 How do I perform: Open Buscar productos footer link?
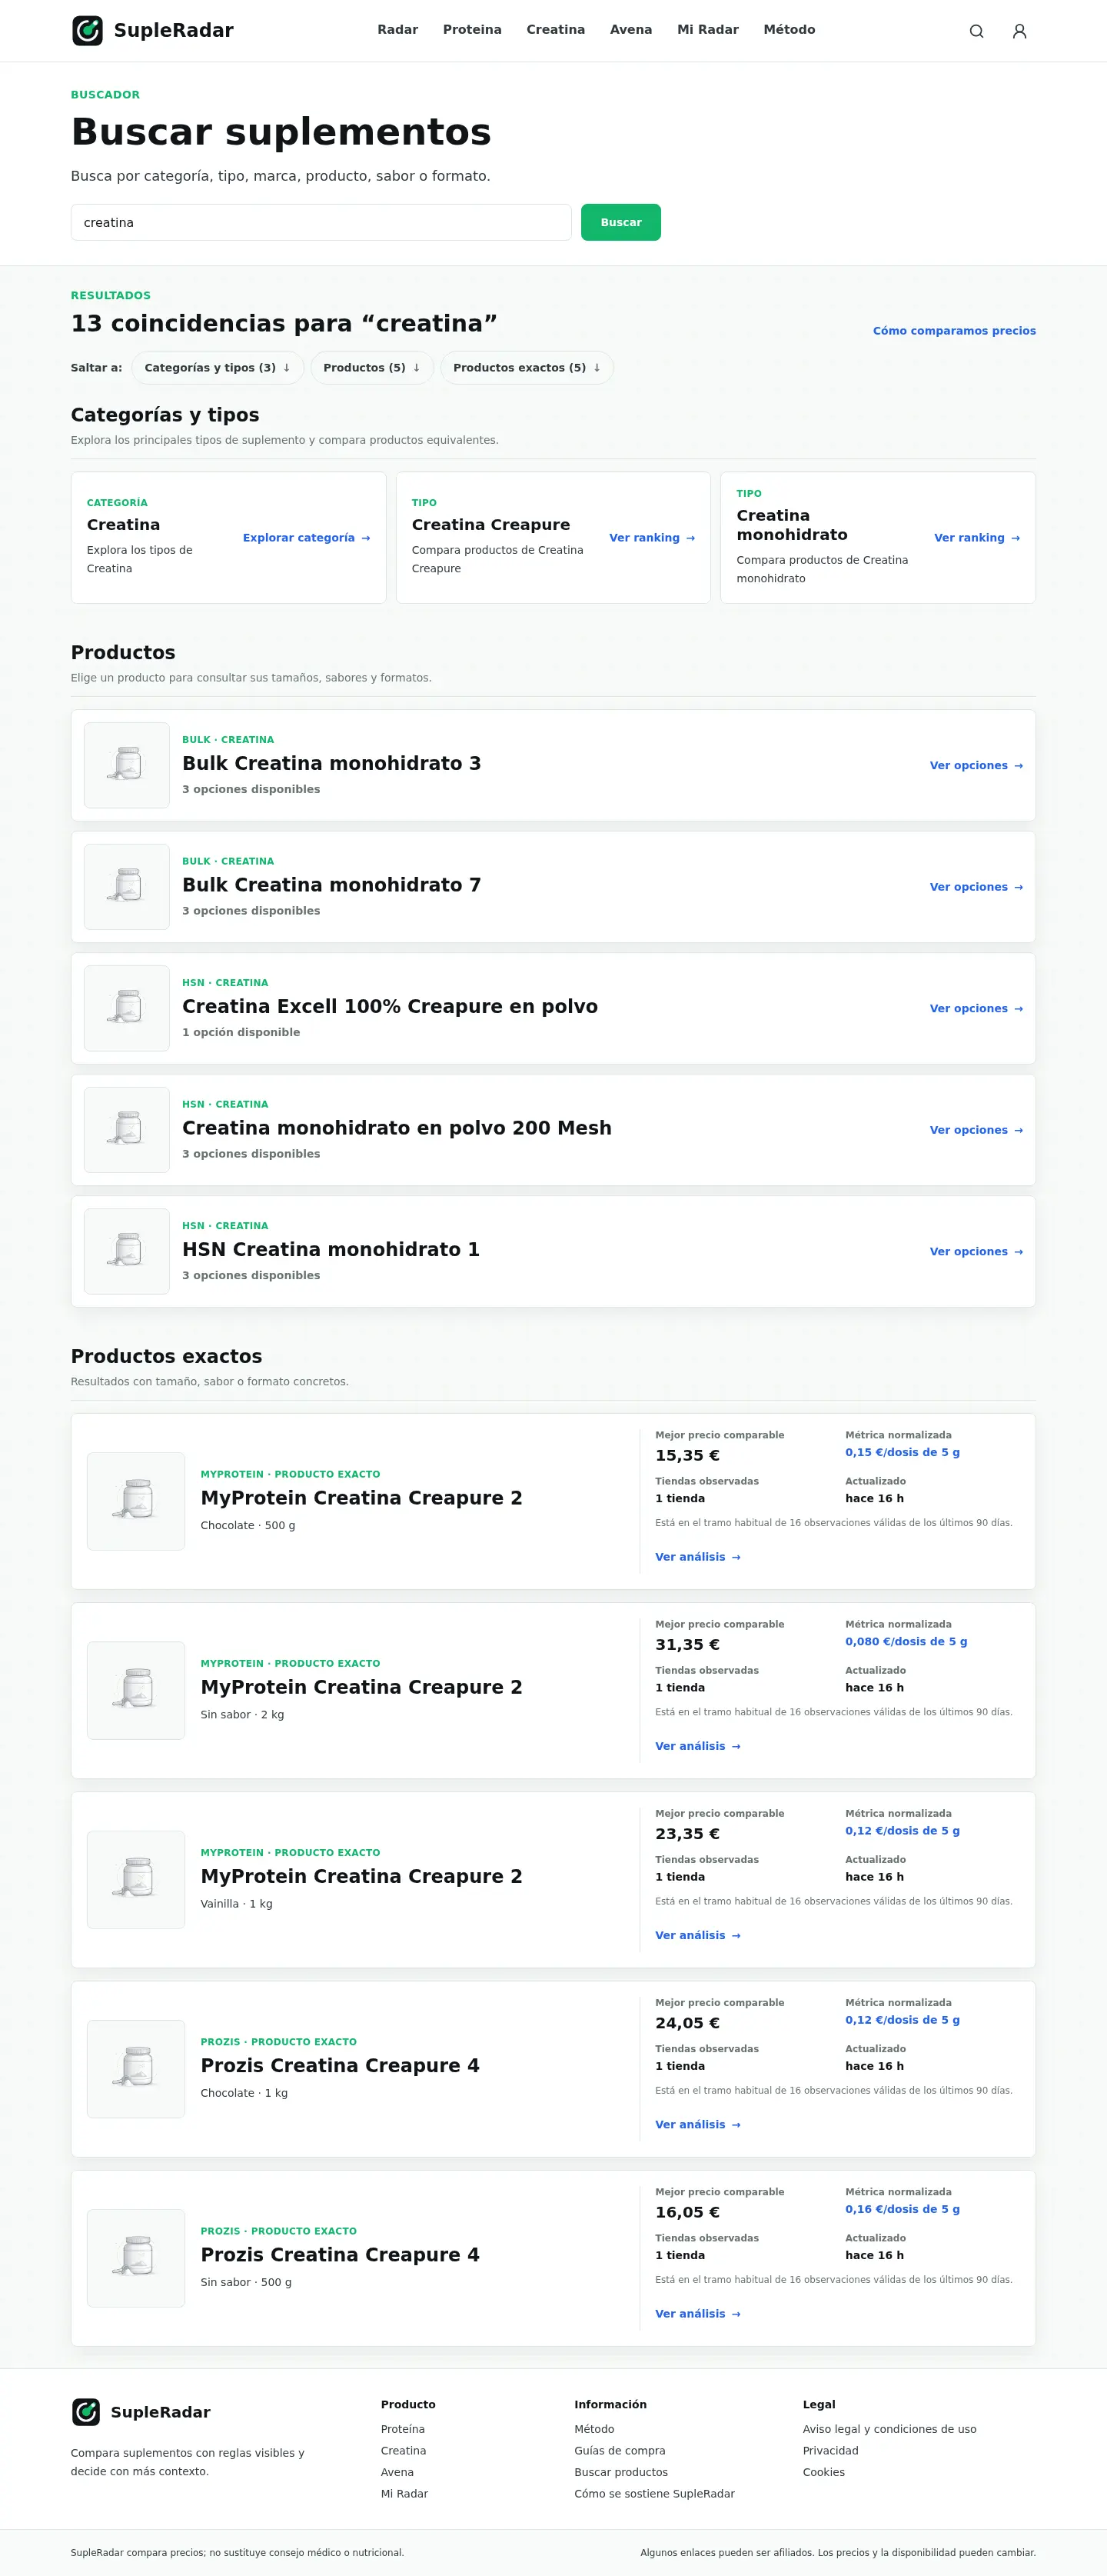pos(621,2472)
